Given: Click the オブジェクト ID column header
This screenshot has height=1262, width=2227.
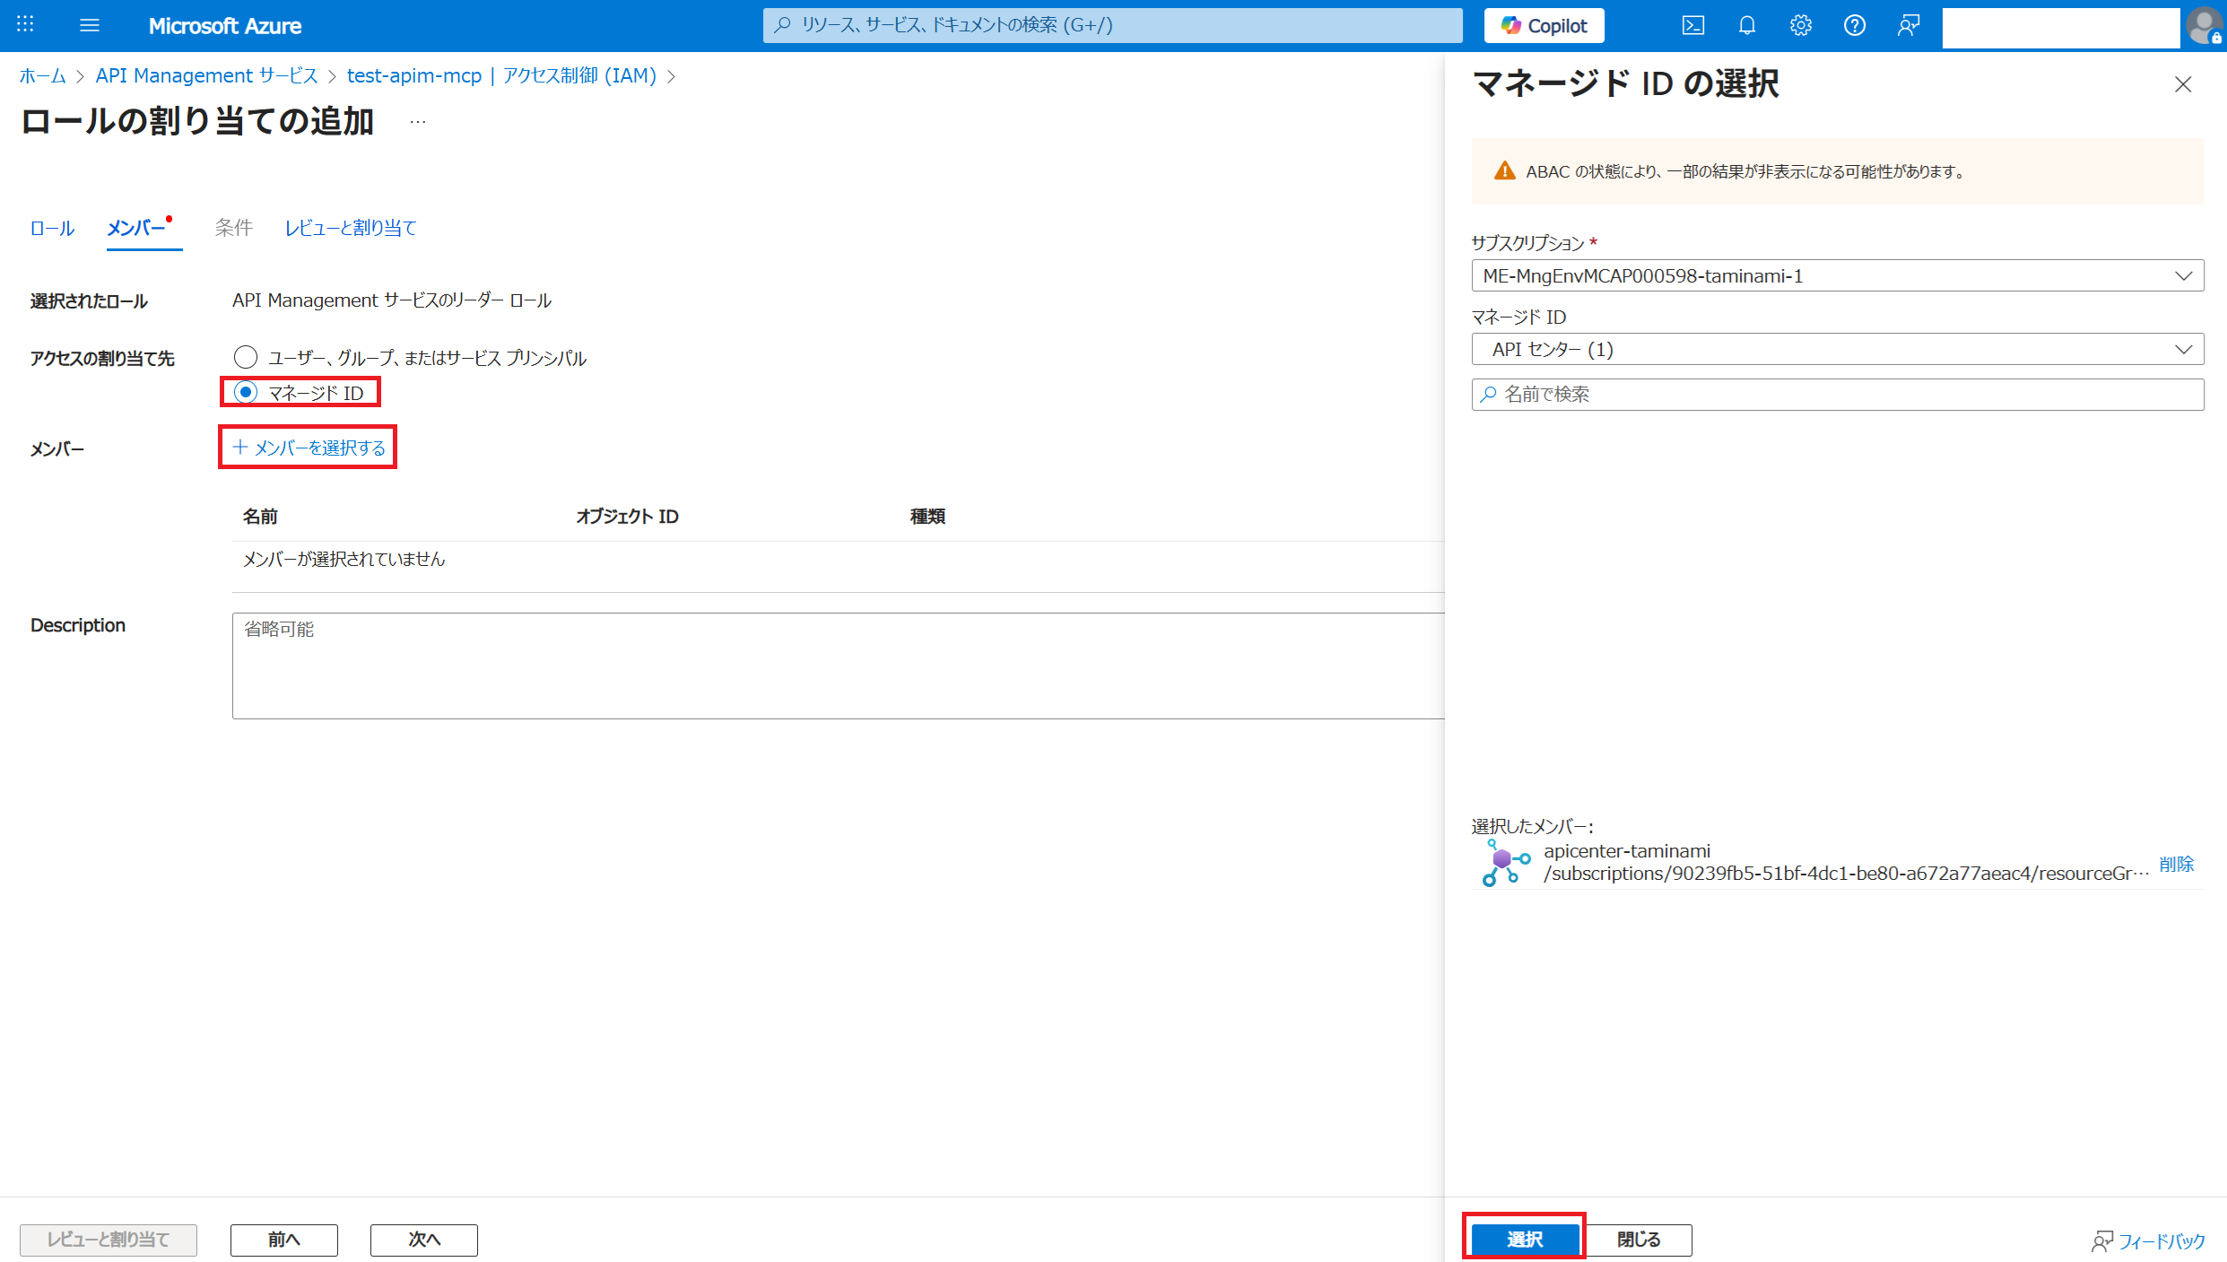Looking at the screenshot, I should point(627,516).
